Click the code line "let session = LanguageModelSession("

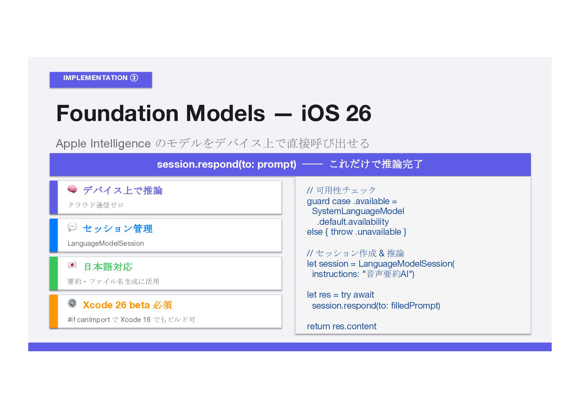tap(381, 264)
